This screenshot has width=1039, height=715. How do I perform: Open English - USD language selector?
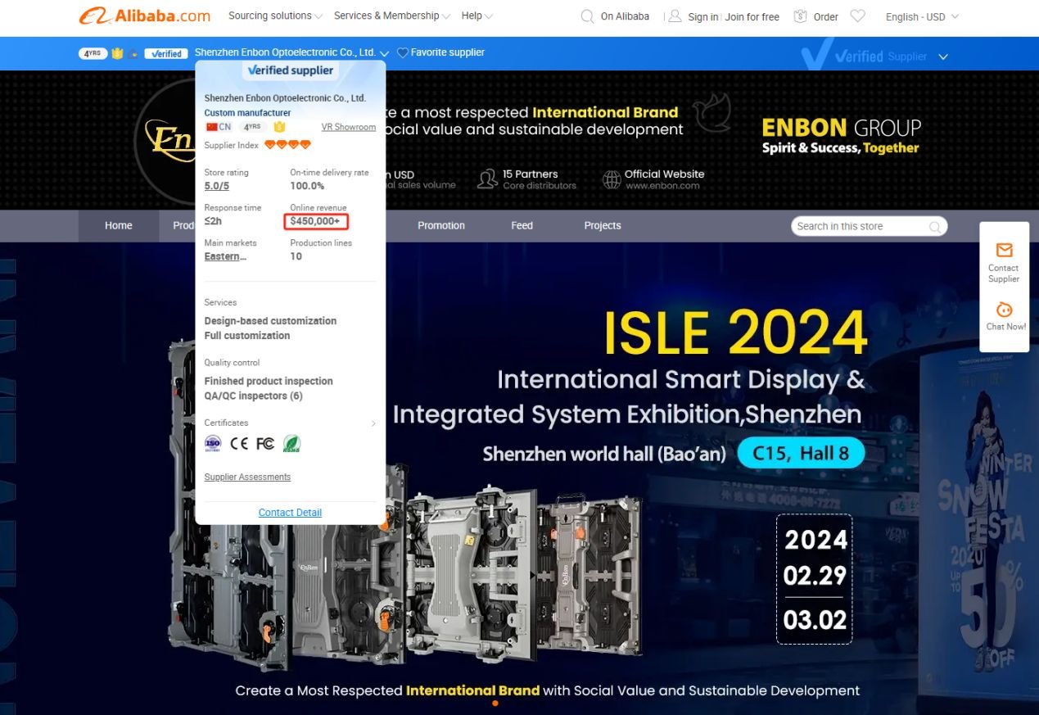coord(922,16)
